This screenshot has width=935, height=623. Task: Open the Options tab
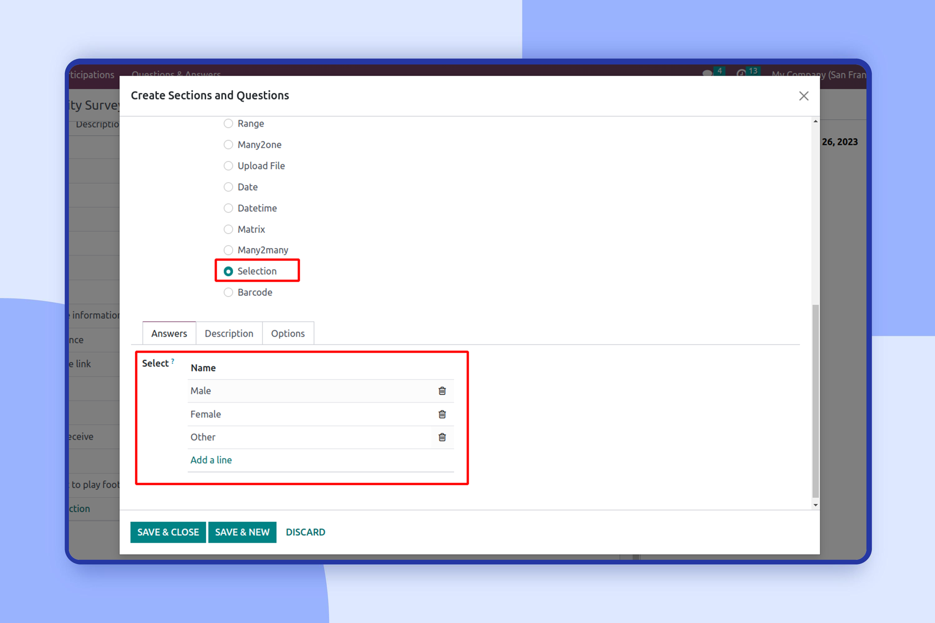click(288, 333)
